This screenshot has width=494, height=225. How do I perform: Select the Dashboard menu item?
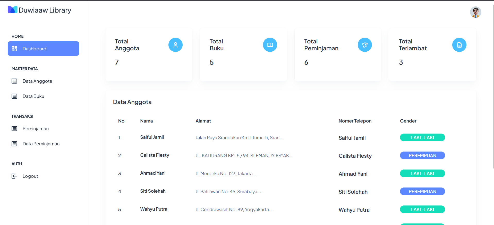(43, 49)
